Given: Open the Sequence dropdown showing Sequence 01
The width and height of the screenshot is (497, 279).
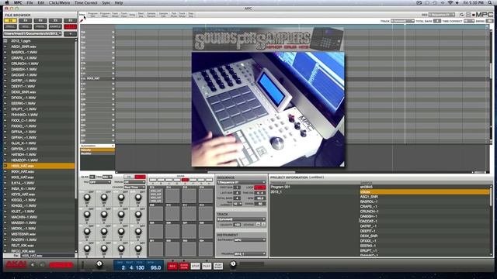Looking at the screenshot, I should [x=242, y=183].
